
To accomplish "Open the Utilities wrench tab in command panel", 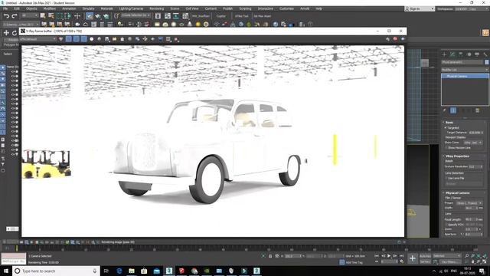I will 485,54.
